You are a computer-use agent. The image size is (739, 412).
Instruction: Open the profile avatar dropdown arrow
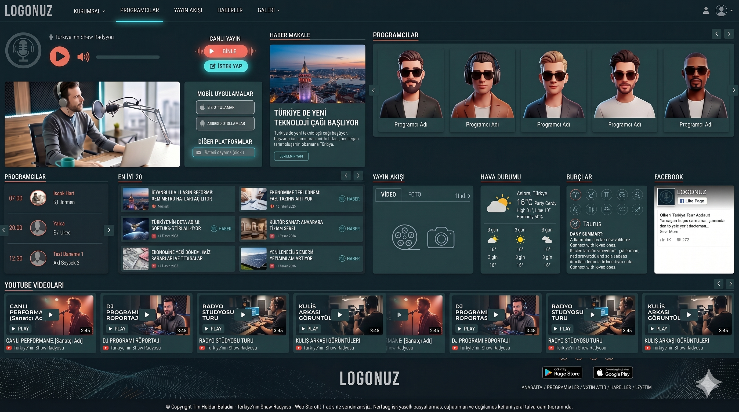tap(731, 11)
